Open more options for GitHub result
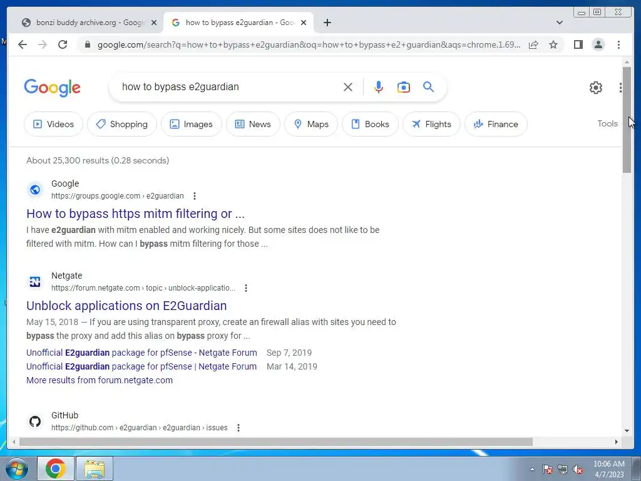The width and height of the screenshot is (641, 481). [x=238, y=427]
